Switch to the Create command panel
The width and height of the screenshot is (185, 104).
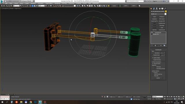pos(151,9)
